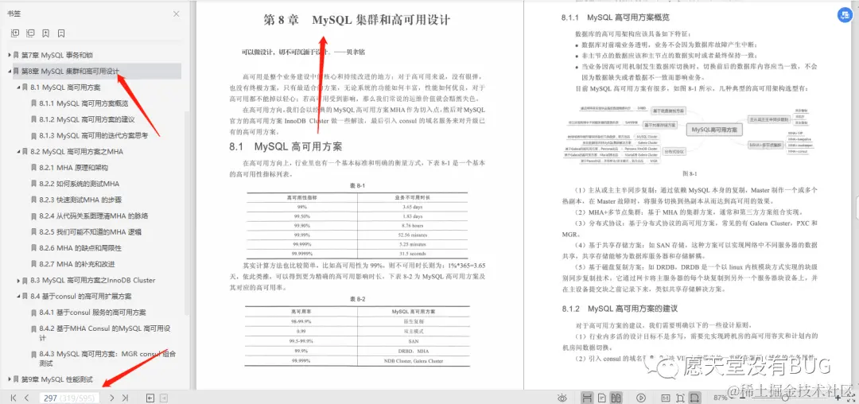Enable continuous scrolling view
Screen dimensions: 859x404
pos(587,398)
